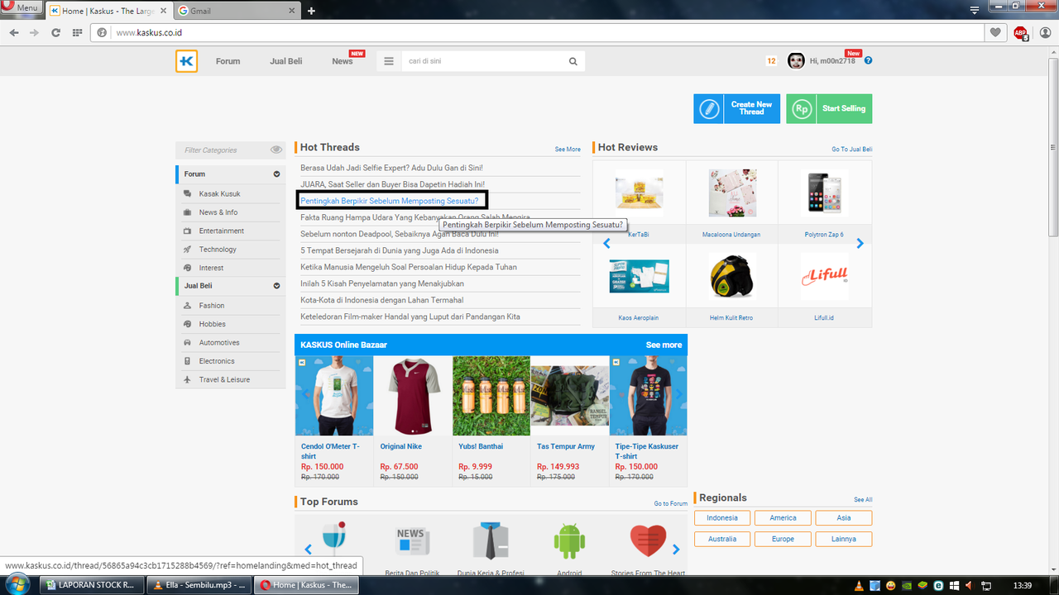Open the Polytron Zap 6 review thumbnail
This screenshot has height=595, width=1059.
(824, 193)
